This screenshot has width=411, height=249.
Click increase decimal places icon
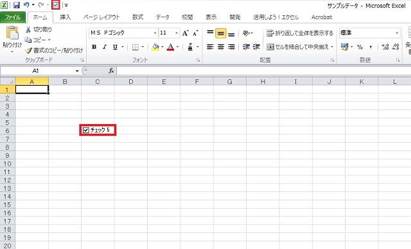(385, 47)
